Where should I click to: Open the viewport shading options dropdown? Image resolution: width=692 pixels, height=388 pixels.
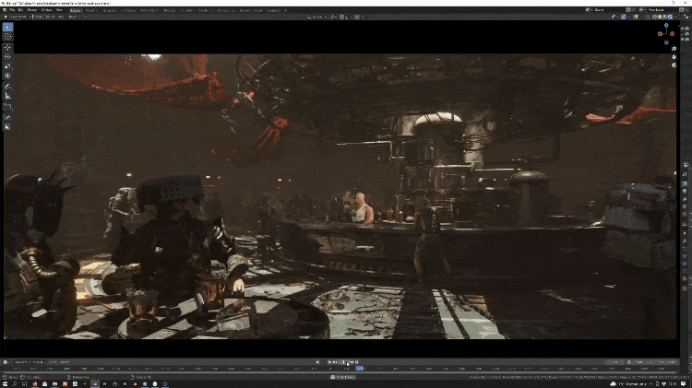[x=675, y=17]
